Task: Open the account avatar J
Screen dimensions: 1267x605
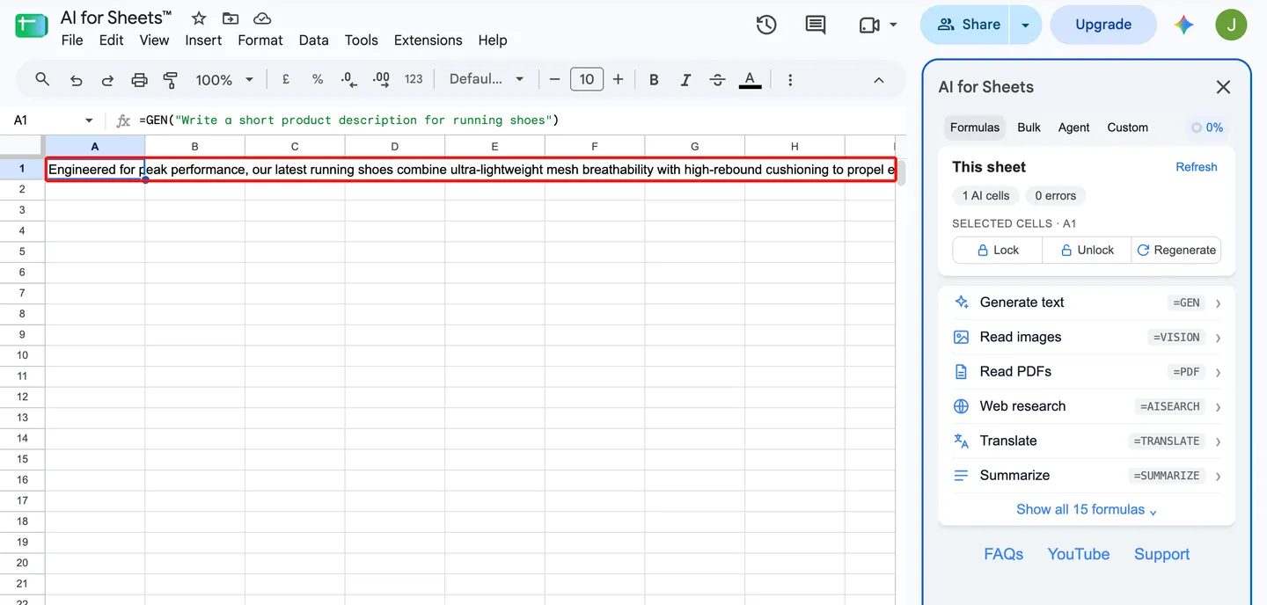Action: [1231, 25]
